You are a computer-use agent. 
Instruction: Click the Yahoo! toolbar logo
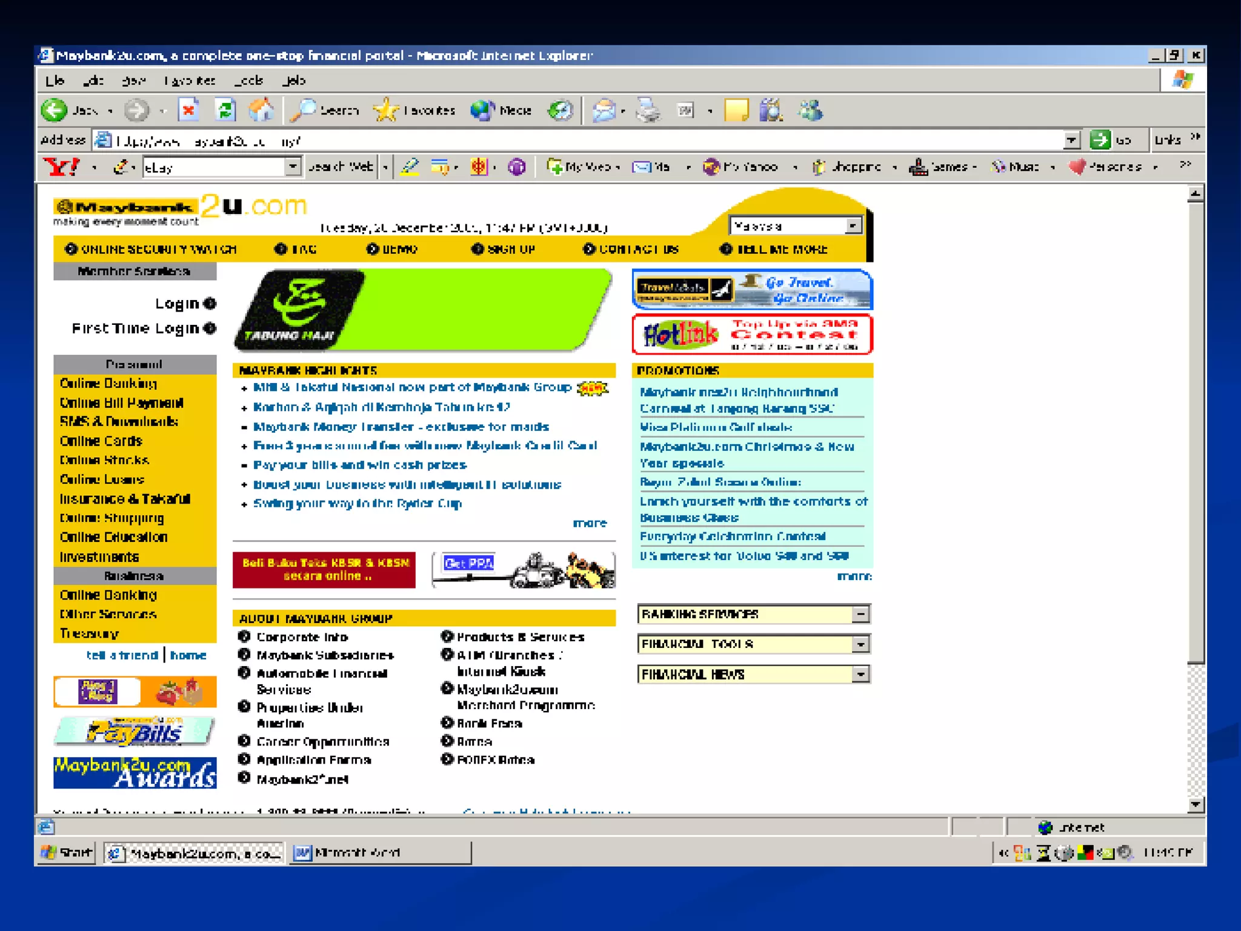pos(62,167)
